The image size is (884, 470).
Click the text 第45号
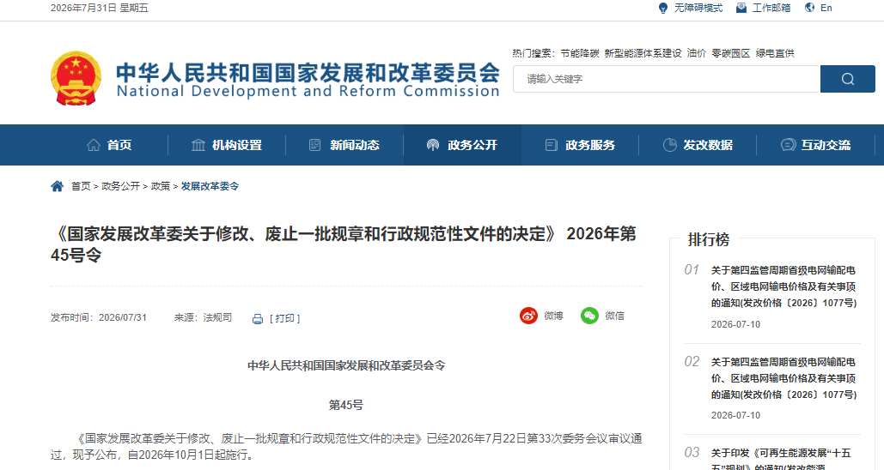(346, 406)
